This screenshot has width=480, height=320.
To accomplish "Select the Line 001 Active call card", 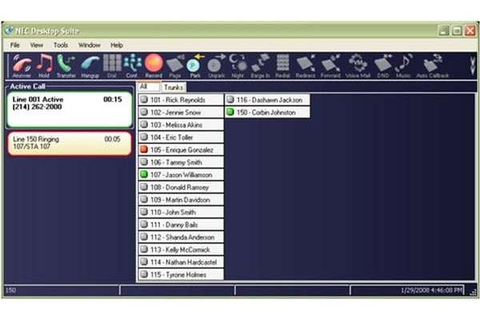I will pyautogui.click(x=70, y=110).
